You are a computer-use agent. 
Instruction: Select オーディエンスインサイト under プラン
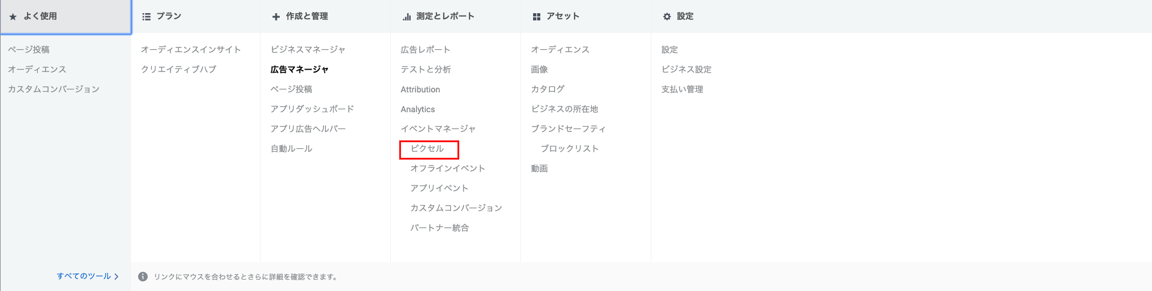pos(191,50)
